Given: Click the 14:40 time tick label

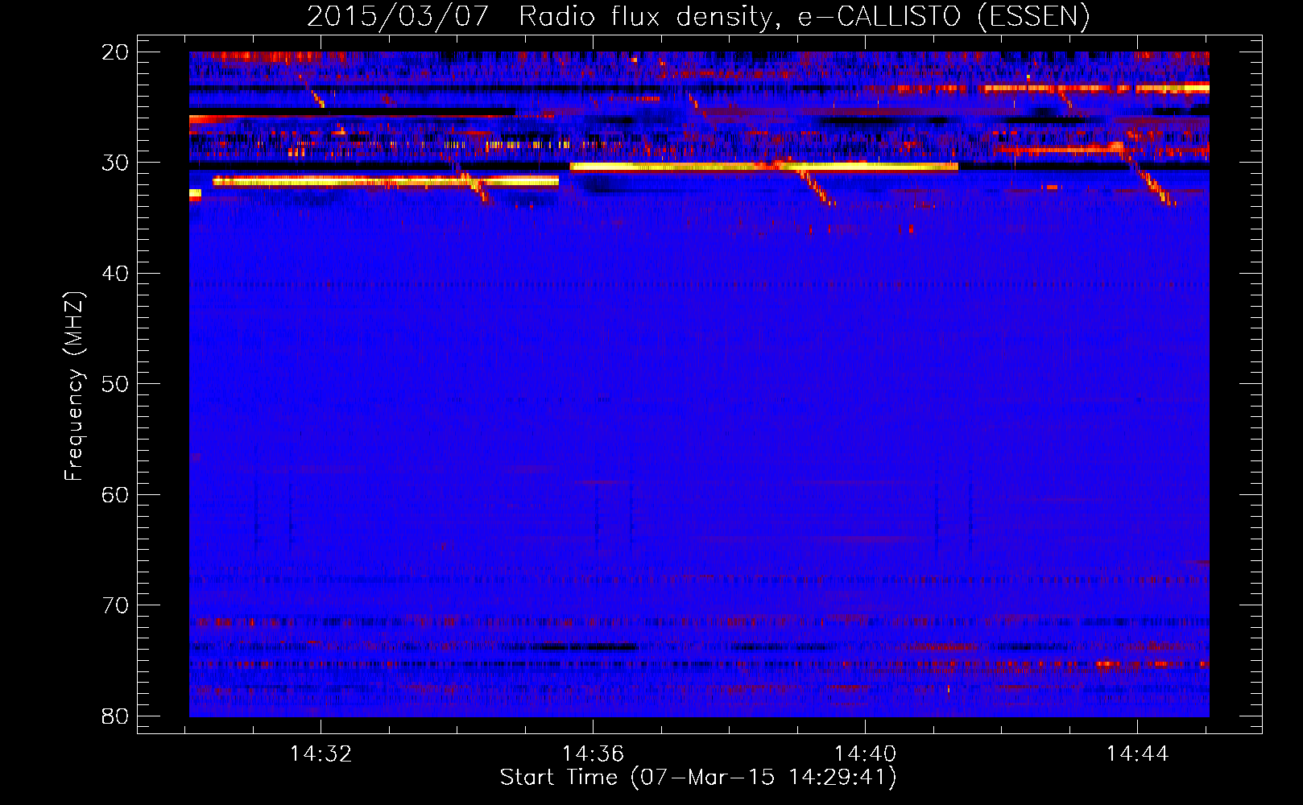Looking at the screenshot, I should coord(866,754).
